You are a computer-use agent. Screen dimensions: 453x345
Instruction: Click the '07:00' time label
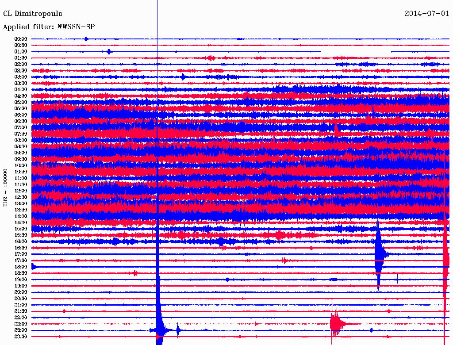point(21,127)
